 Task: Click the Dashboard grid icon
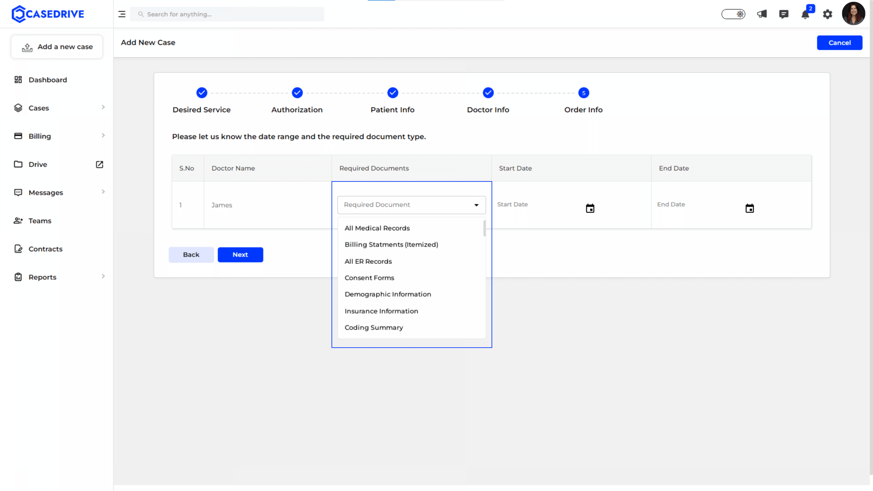coord(18,80)
